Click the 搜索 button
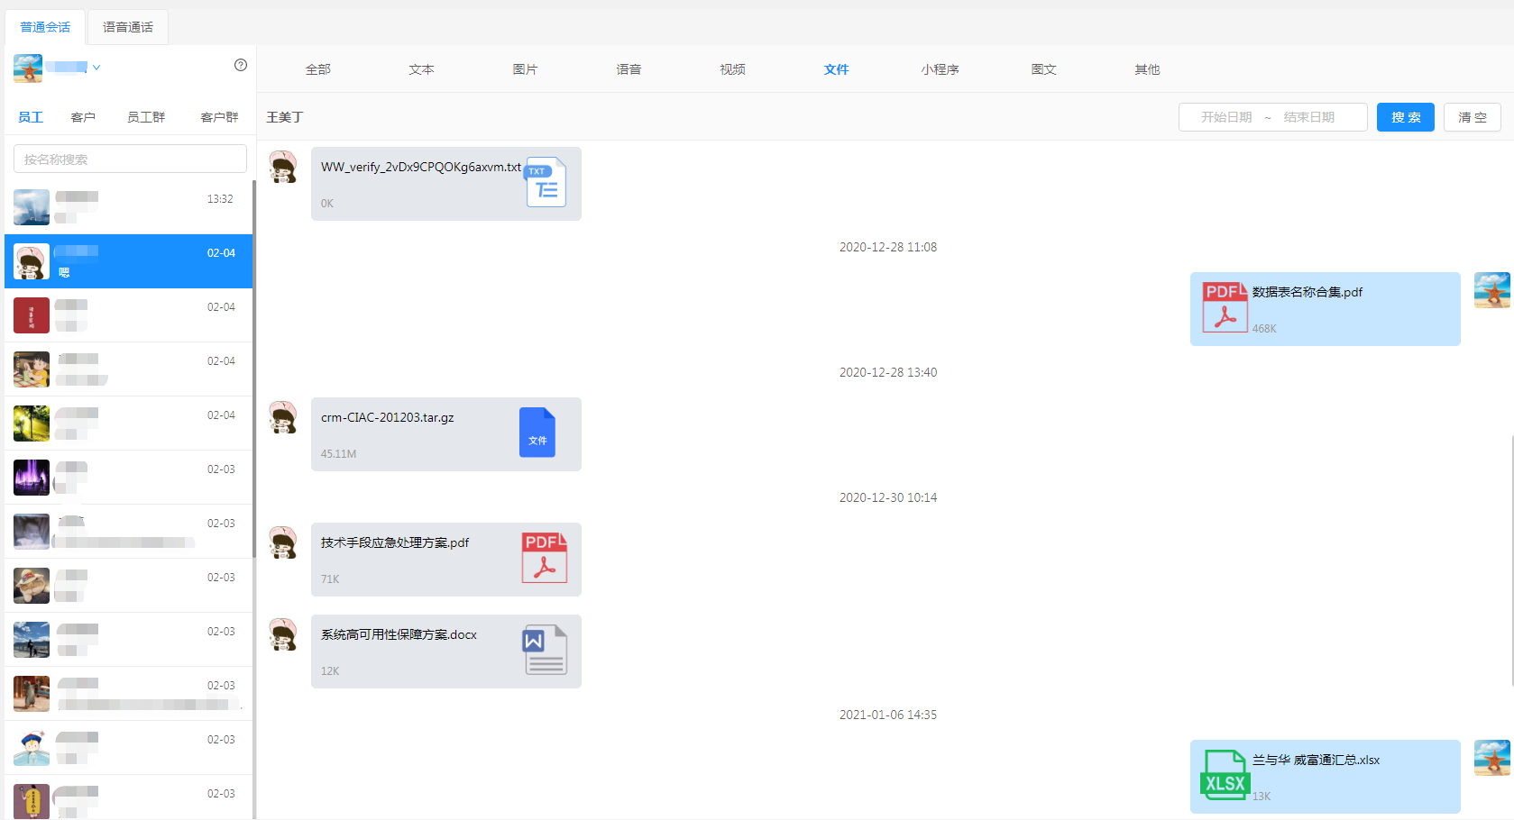 [x=1405, y=117]
